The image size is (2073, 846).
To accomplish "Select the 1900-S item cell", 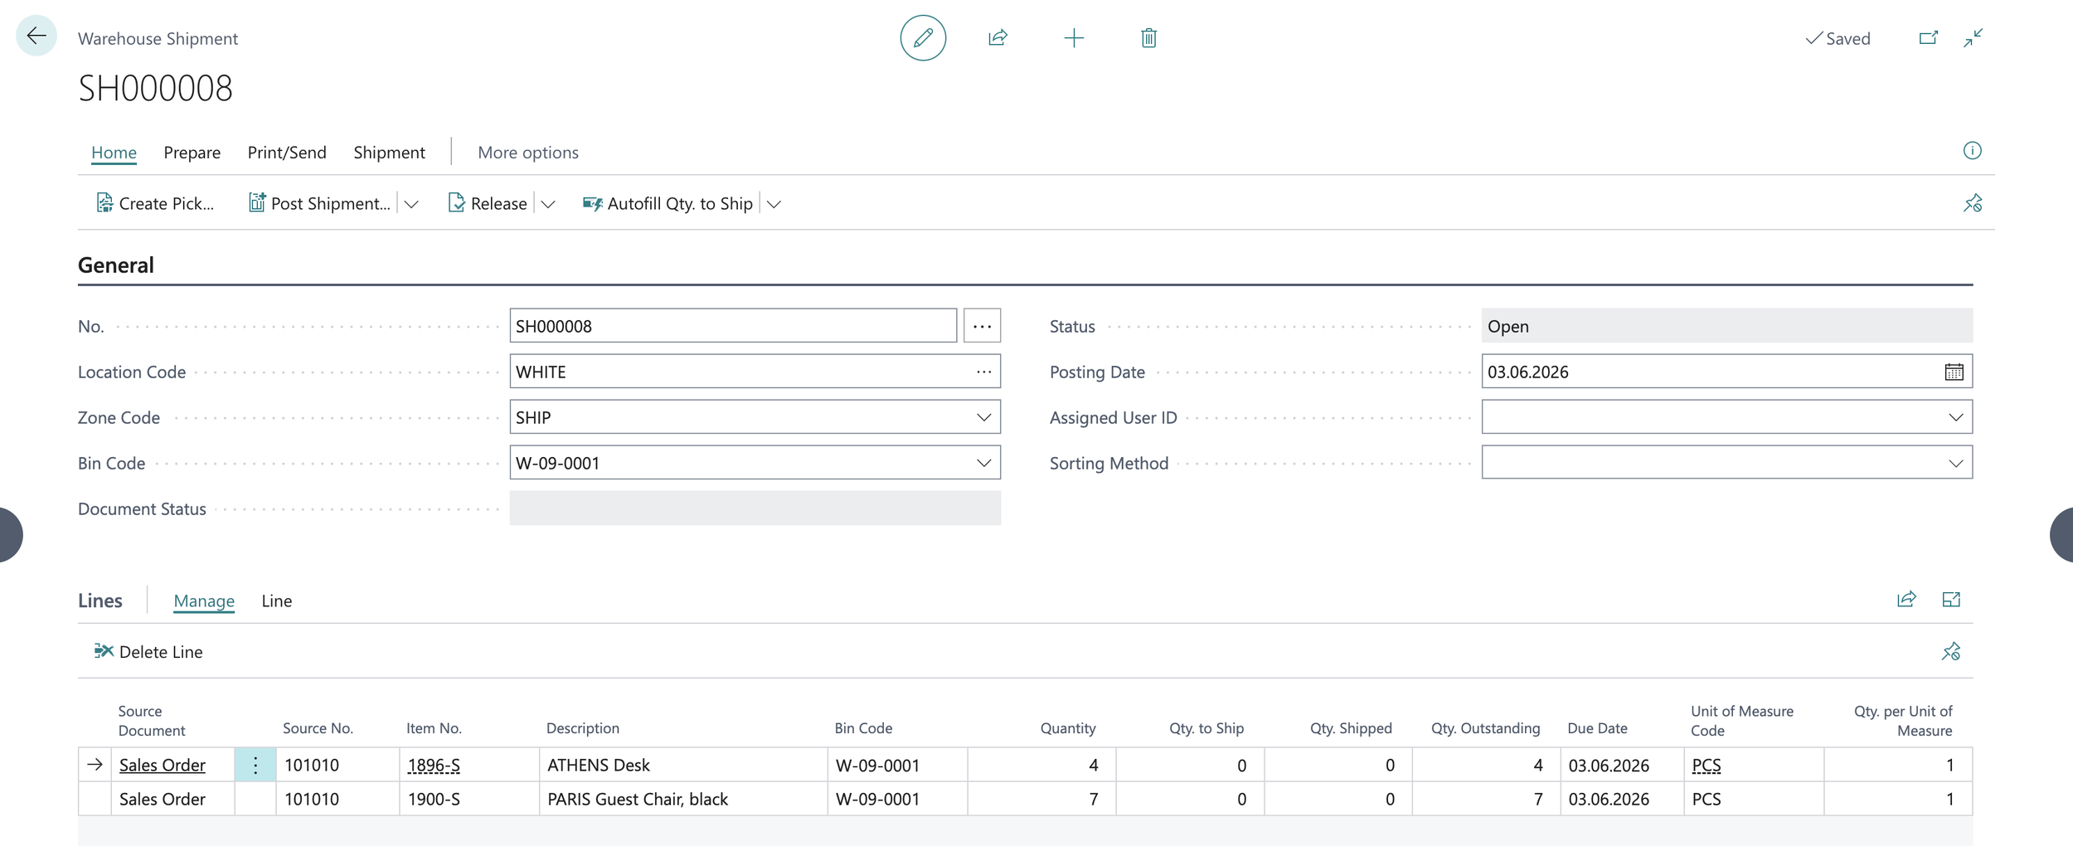I will 469,800.
